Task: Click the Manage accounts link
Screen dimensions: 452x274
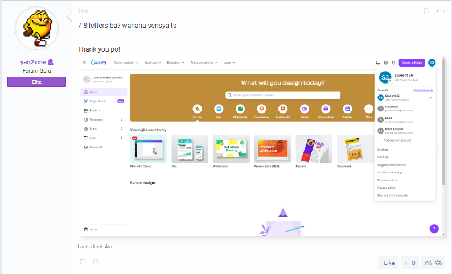Action: pyautogui.click(x=422, y=90)
